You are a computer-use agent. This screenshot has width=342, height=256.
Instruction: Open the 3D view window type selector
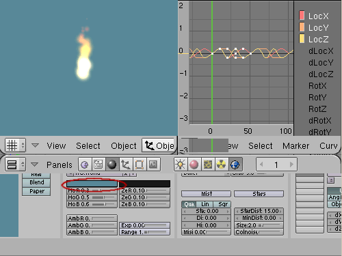(x=15, y=145)
